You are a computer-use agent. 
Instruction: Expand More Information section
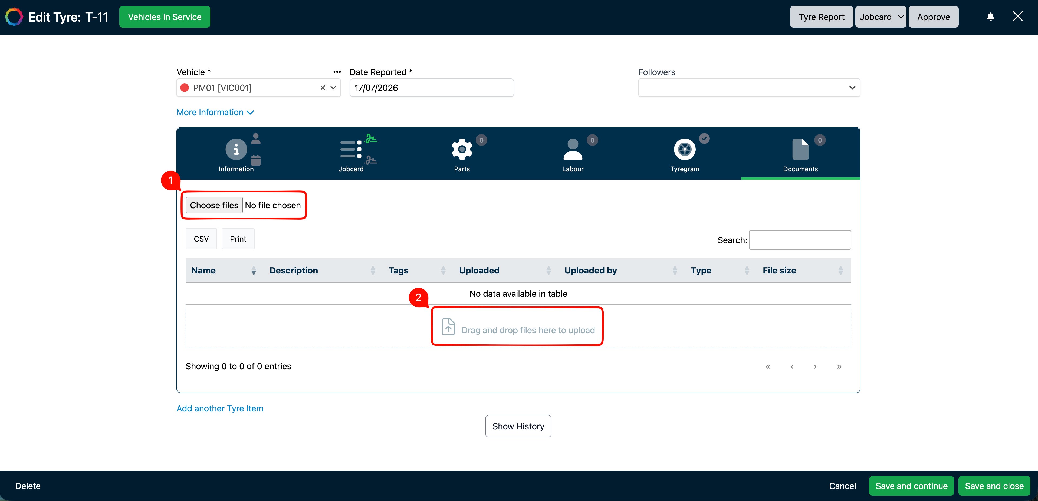point(215,112)
